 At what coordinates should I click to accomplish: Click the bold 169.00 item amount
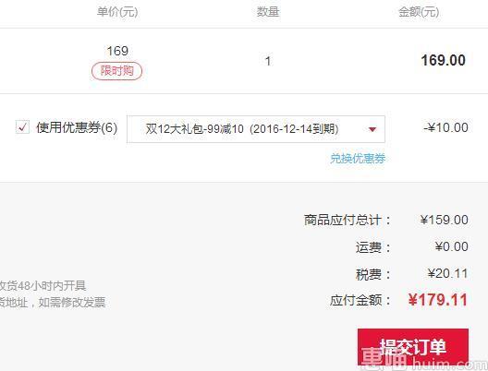click(444, 60)
